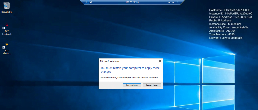
Task: Close the Microsoft Windows dialog
Action: tap(160, 61)
